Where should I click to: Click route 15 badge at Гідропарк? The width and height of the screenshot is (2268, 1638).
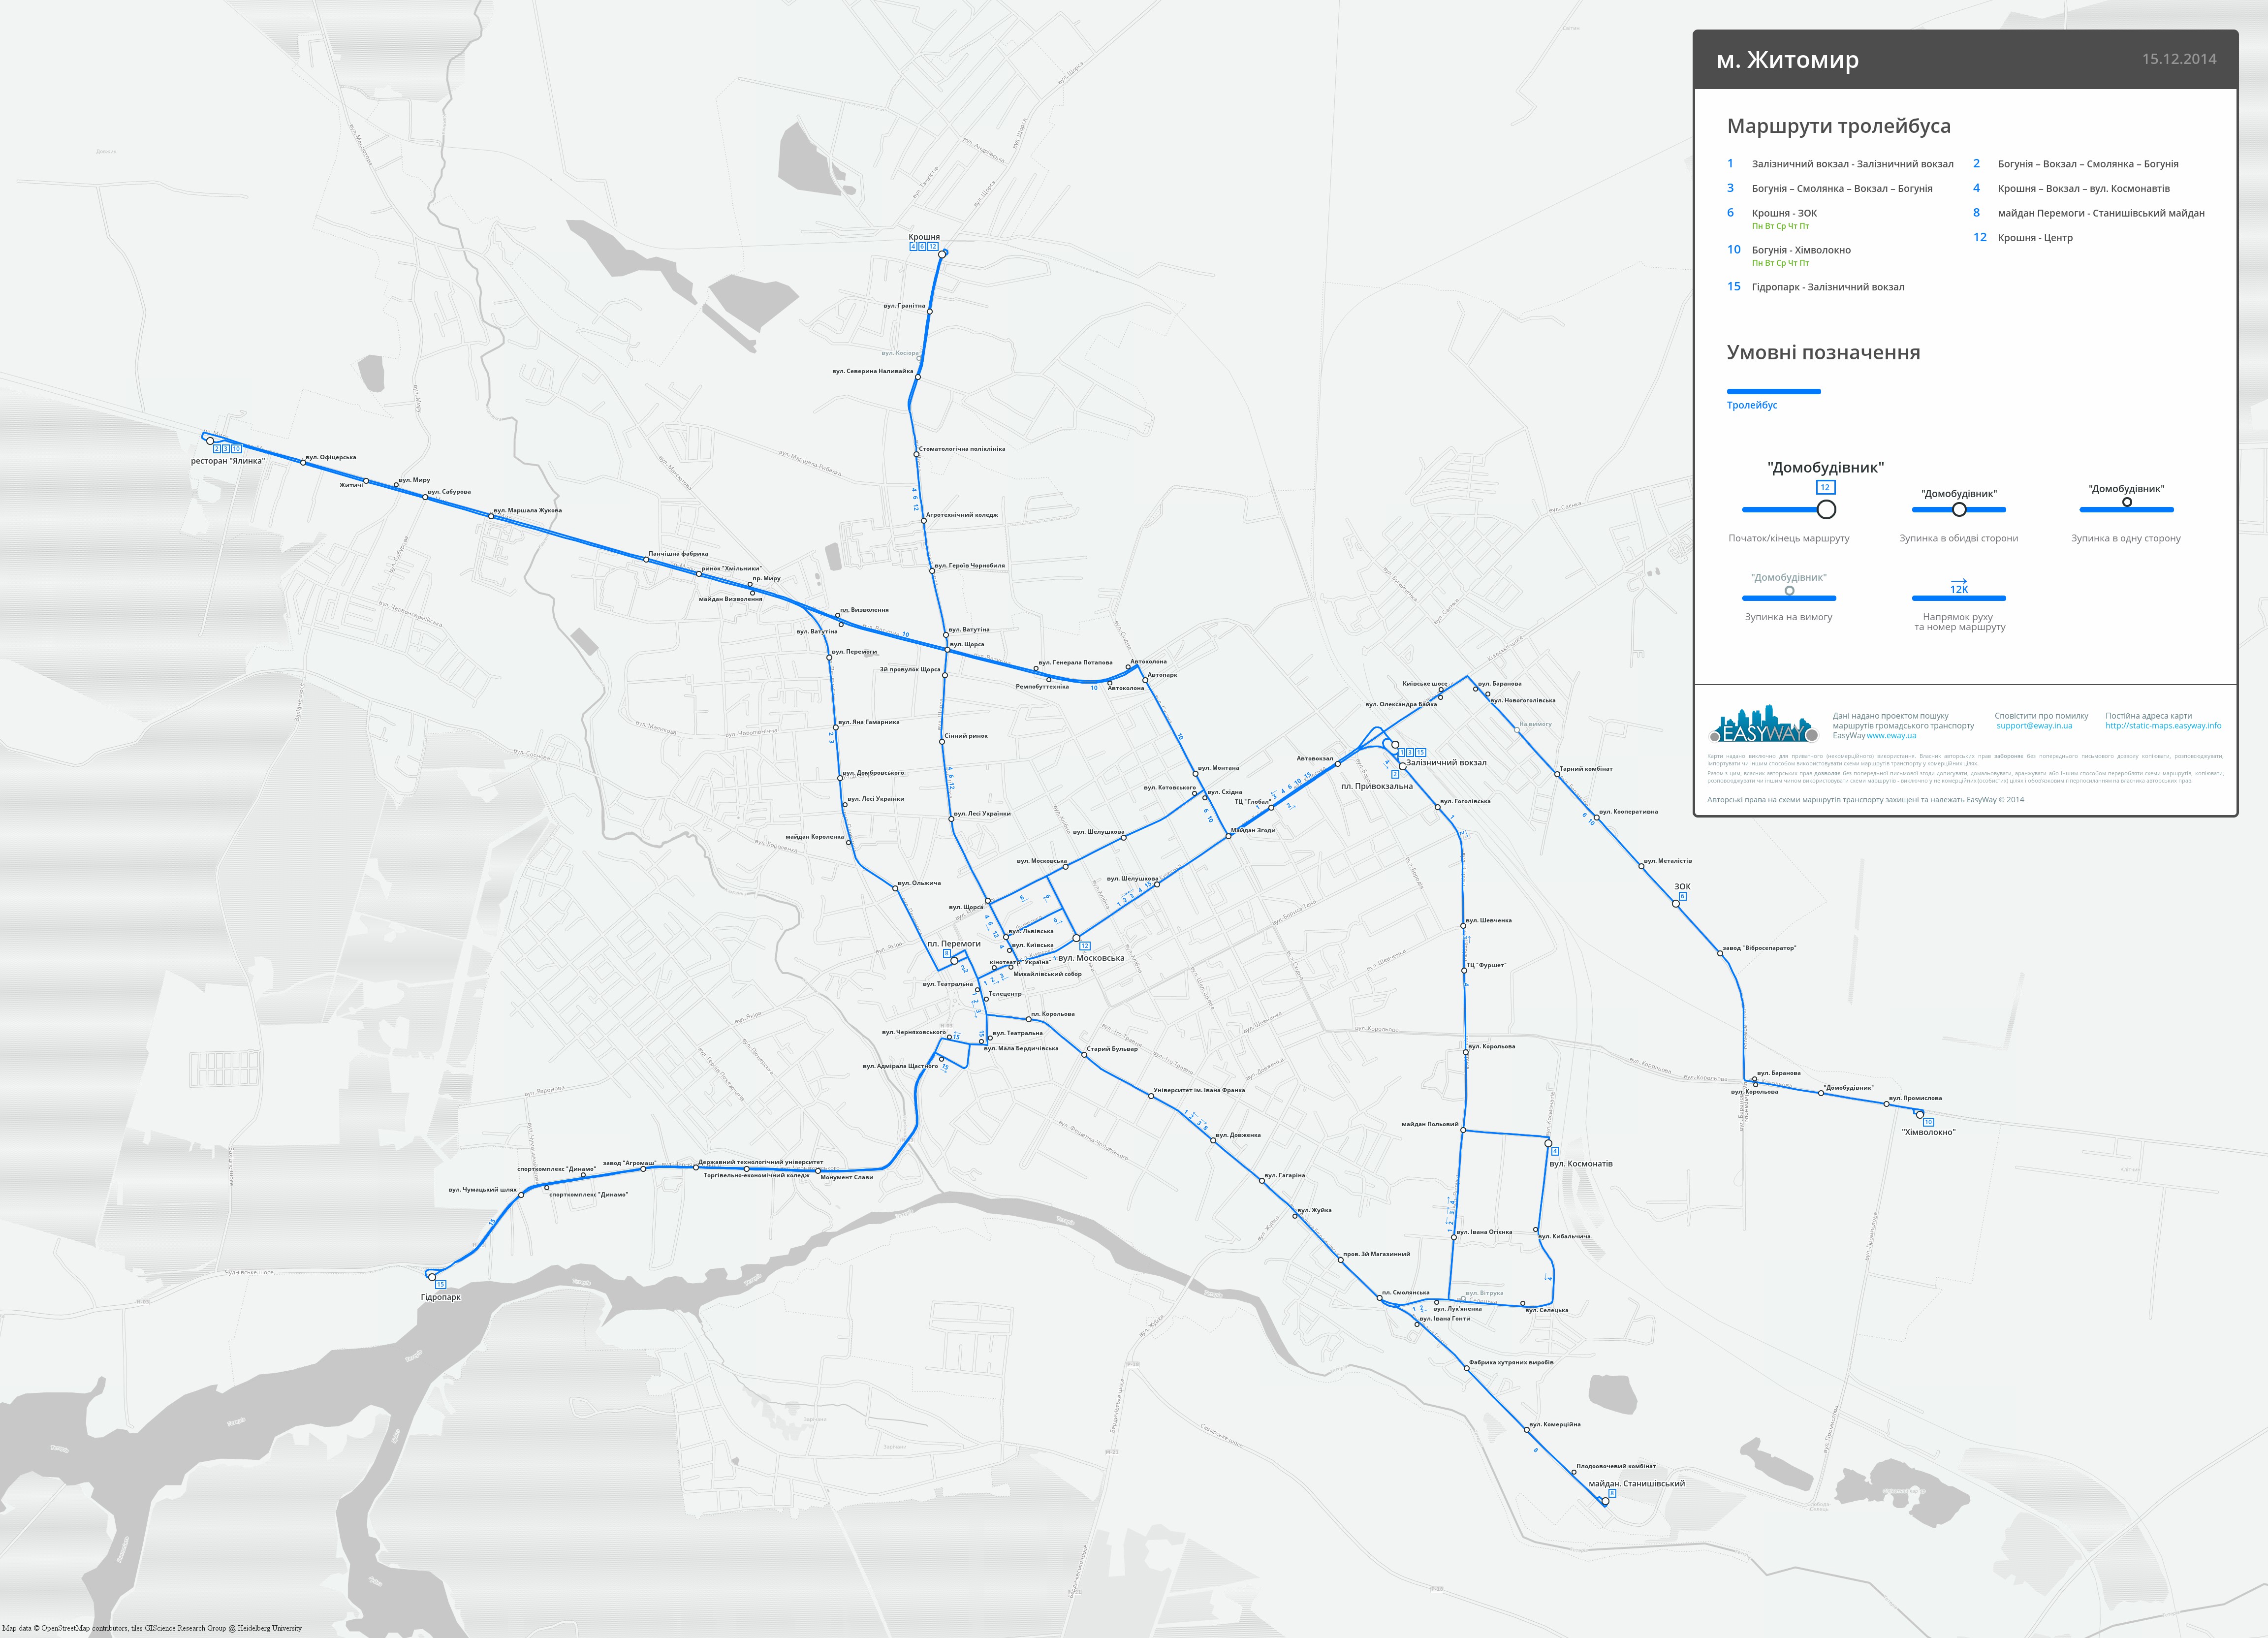point(440,1285)
